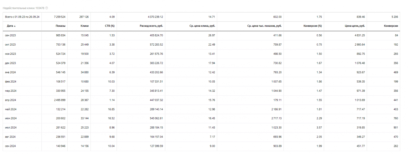Sort by Расход всего, руб. header
Screen dimensions: 408x154
click(x=151, y=26)
